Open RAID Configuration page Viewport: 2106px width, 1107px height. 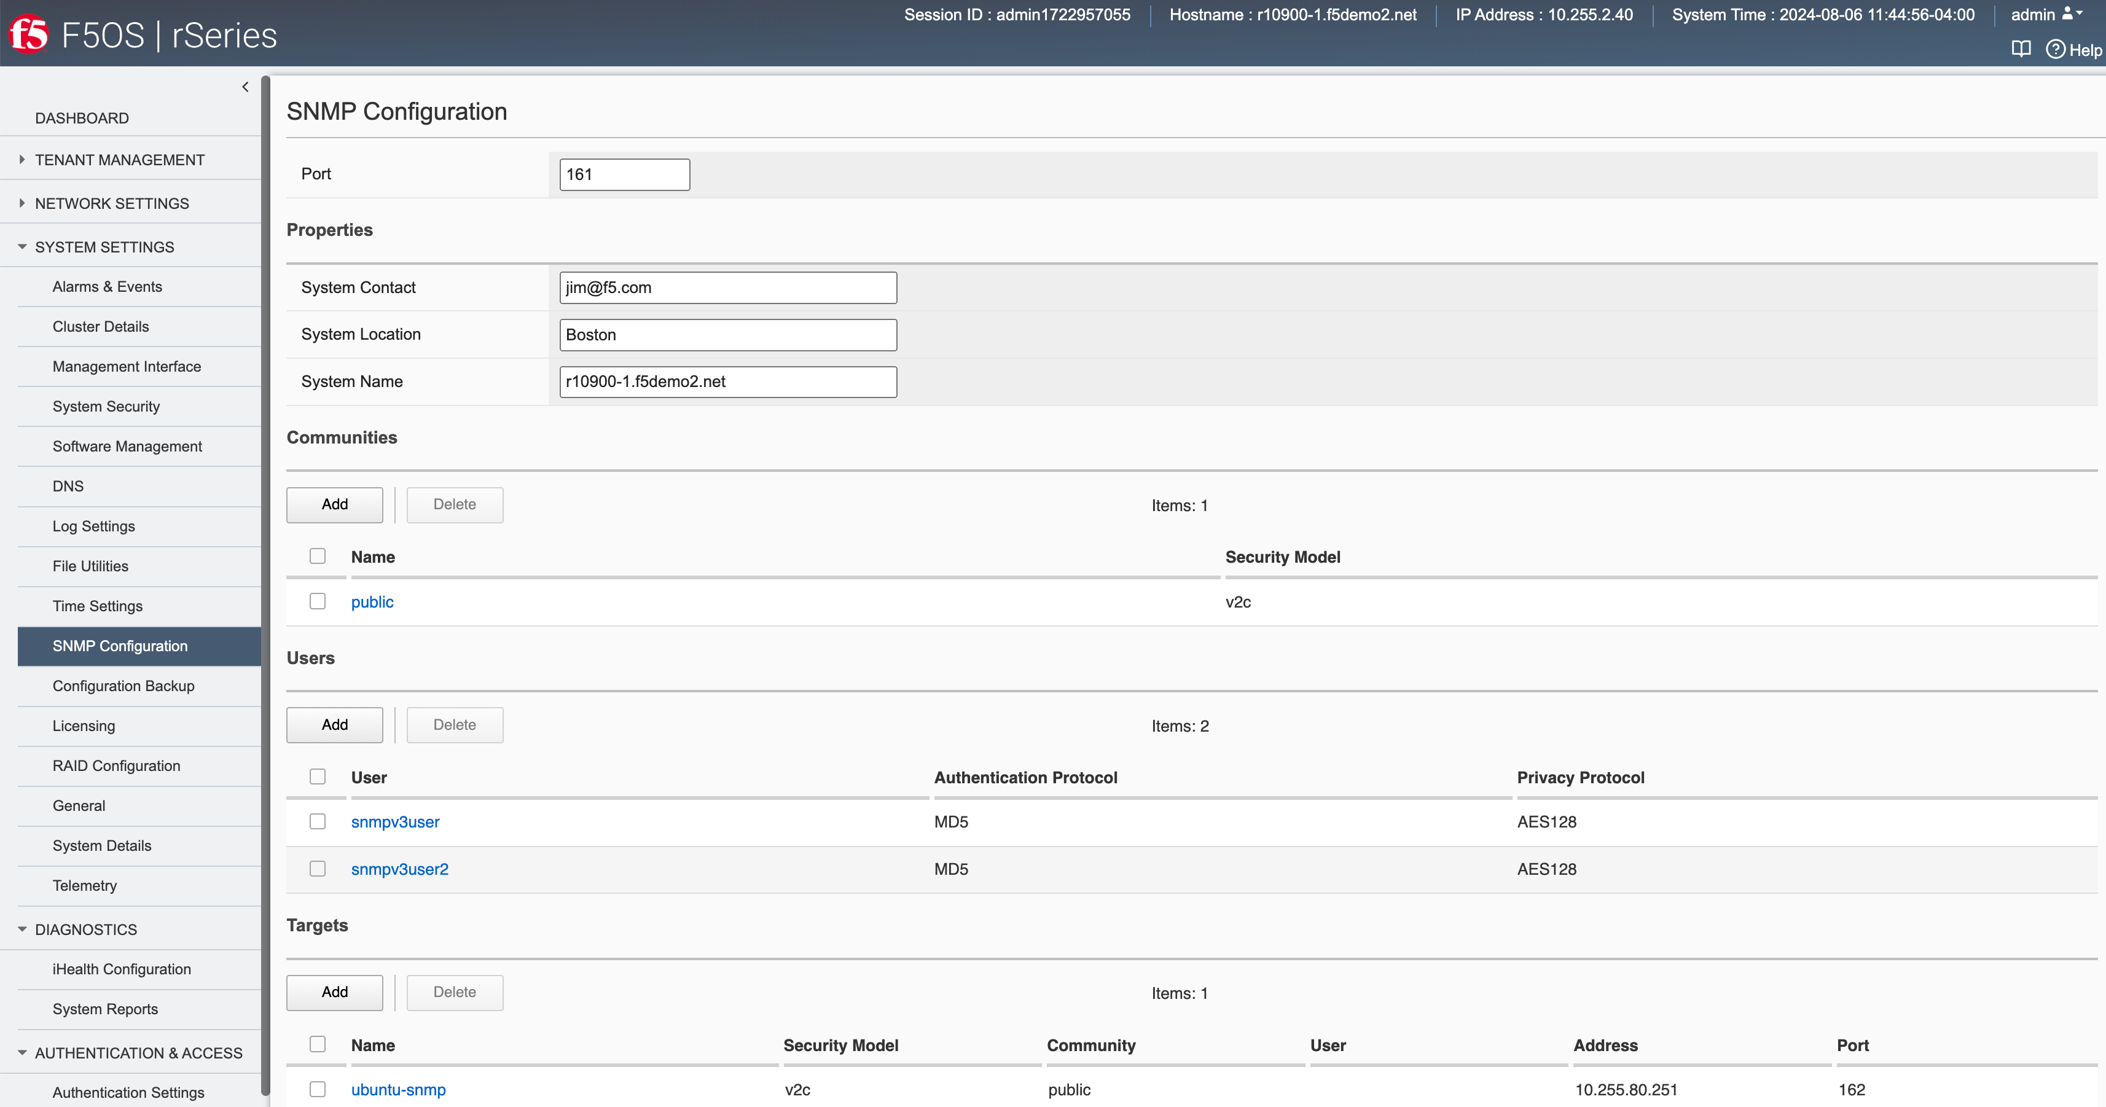click(x=116, y=766)
